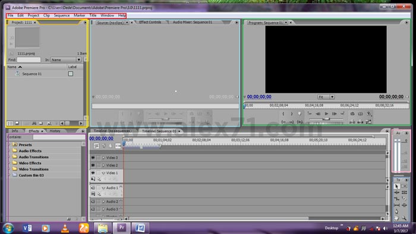
Task: Adjust the shuttle slider in Program monitor
Action: coord(326,119)
